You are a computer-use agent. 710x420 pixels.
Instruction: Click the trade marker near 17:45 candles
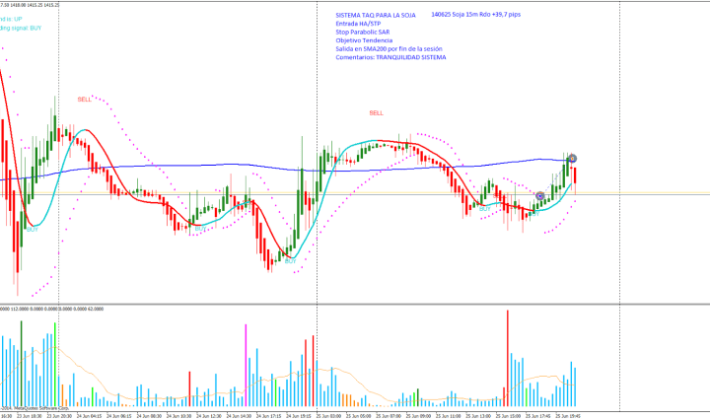pyautogui.click(x=539, y=196)
